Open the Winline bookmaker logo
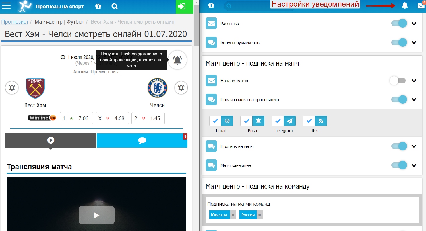The image size is (426, 231). (42, 118)
